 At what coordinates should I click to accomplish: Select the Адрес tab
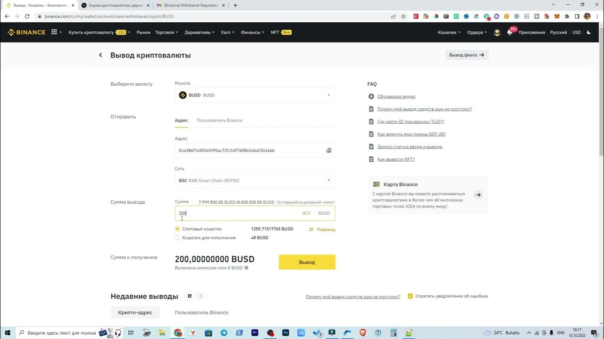coord(181,121)
